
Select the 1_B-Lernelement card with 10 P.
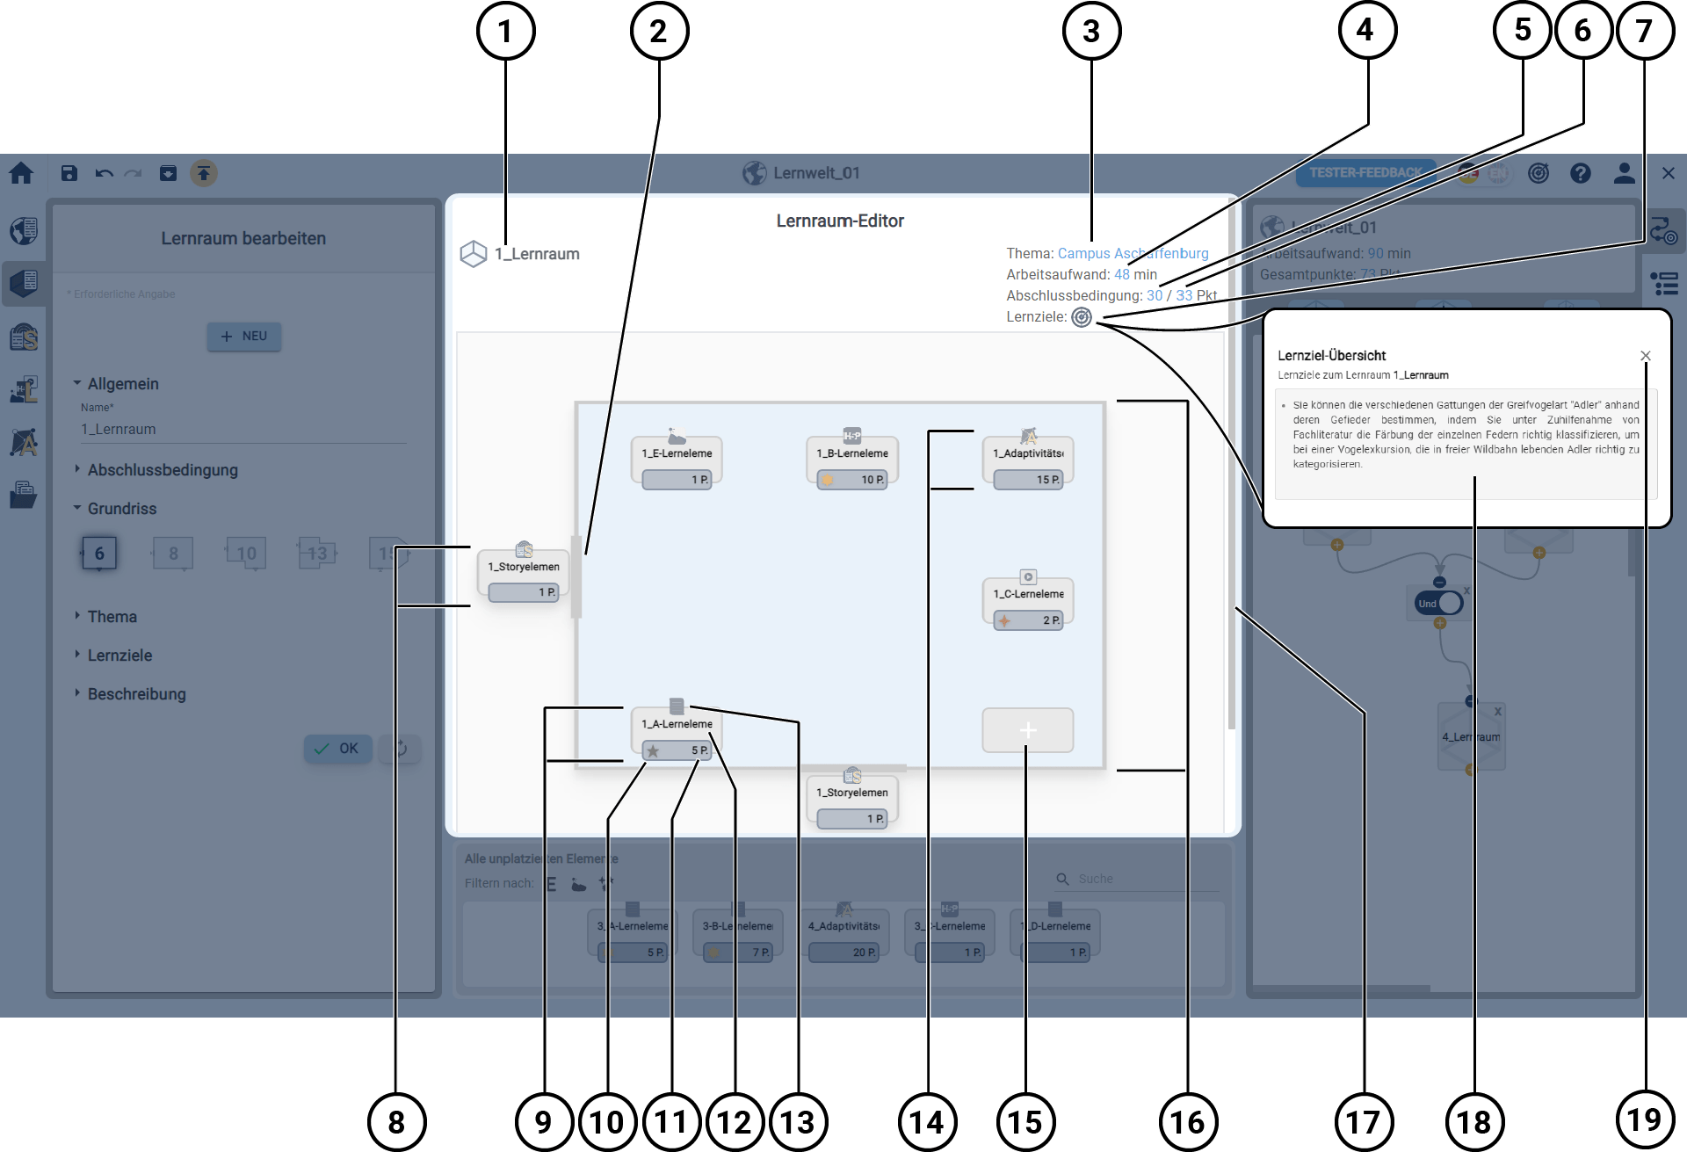click(x=852, y=459)
